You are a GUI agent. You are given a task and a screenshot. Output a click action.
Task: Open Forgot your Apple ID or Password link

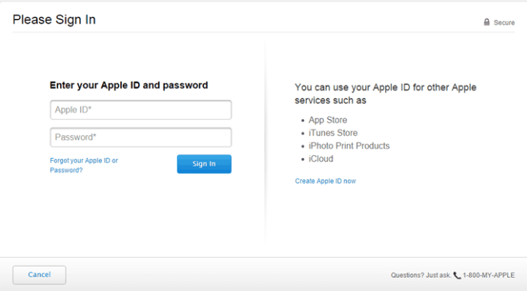(x=84, y=165)
